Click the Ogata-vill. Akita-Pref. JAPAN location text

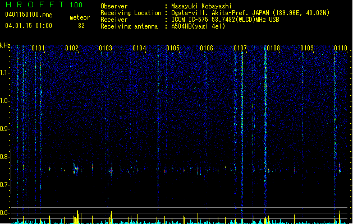(x=250, y=13)
